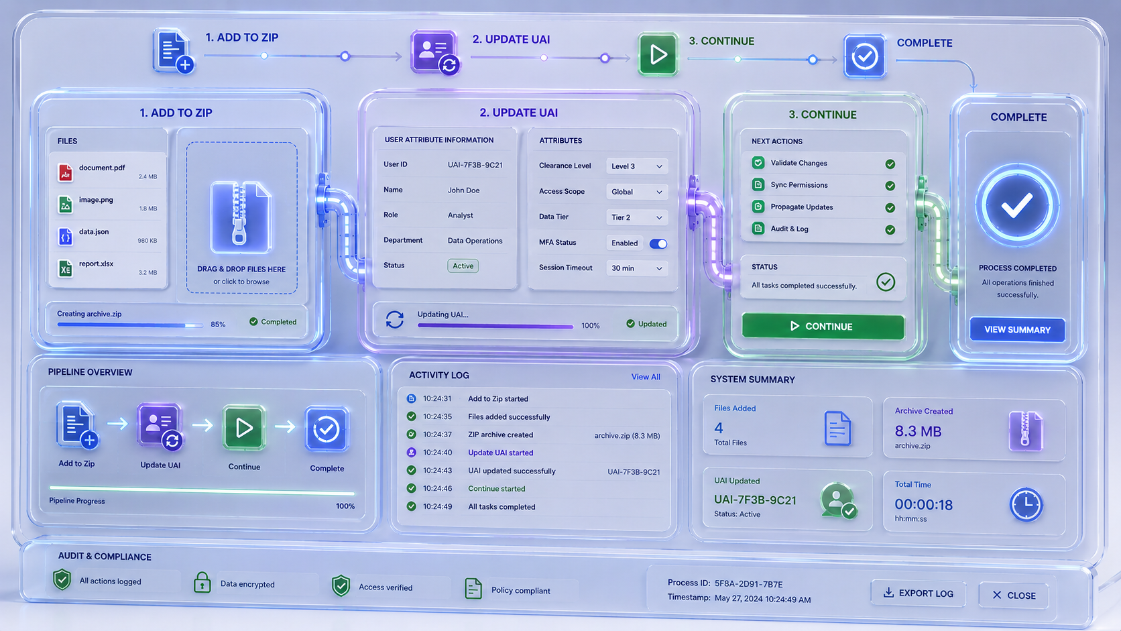Viewport: 1121px width, 631px height.
Task: Click the Archive Created zip icon
Action: tap(1026, 431)
